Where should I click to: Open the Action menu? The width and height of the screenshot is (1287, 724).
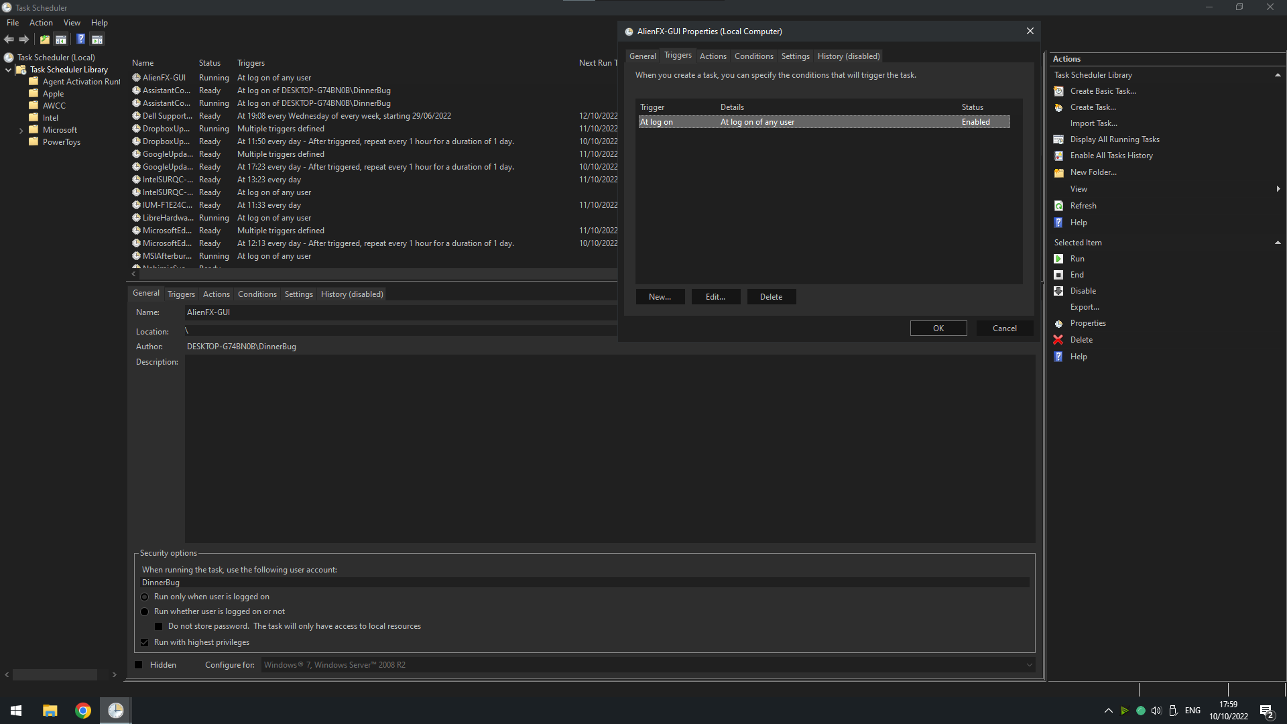[41, 22]
